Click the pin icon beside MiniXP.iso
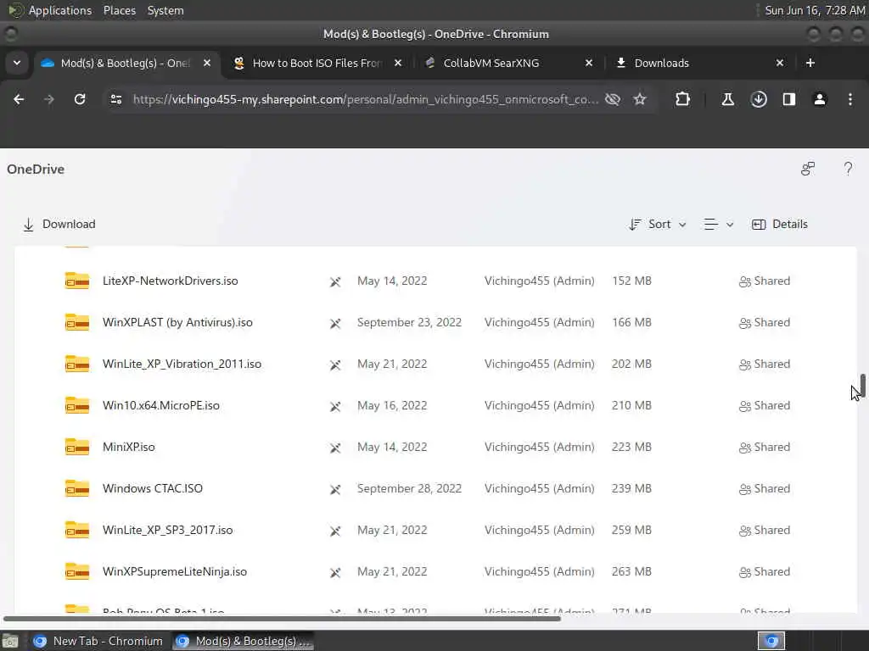869x651 pixels. click(x=335, y=448)
